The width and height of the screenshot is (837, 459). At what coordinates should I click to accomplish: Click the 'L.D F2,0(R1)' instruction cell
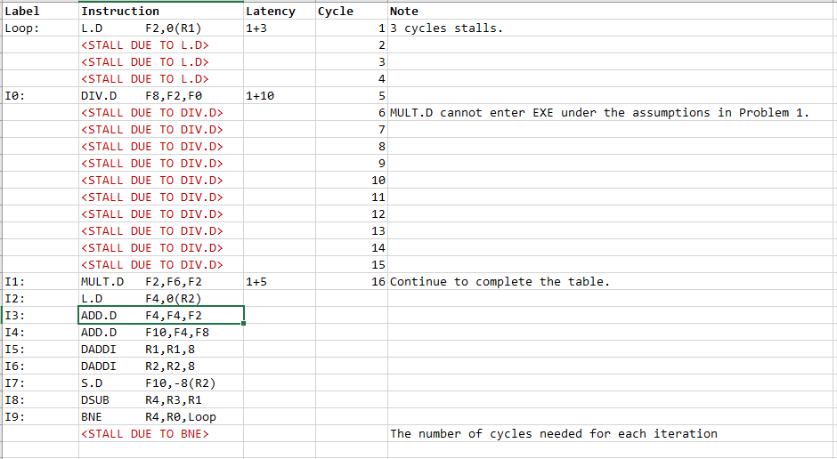click(x=161, y=28)
